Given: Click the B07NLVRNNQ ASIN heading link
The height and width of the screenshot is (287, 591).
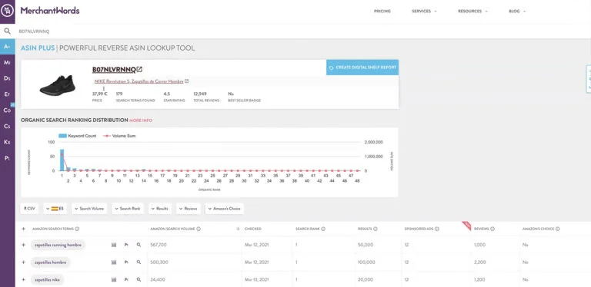Looking at the screenshot, I should pyautogui.click(x=114, y=70).
